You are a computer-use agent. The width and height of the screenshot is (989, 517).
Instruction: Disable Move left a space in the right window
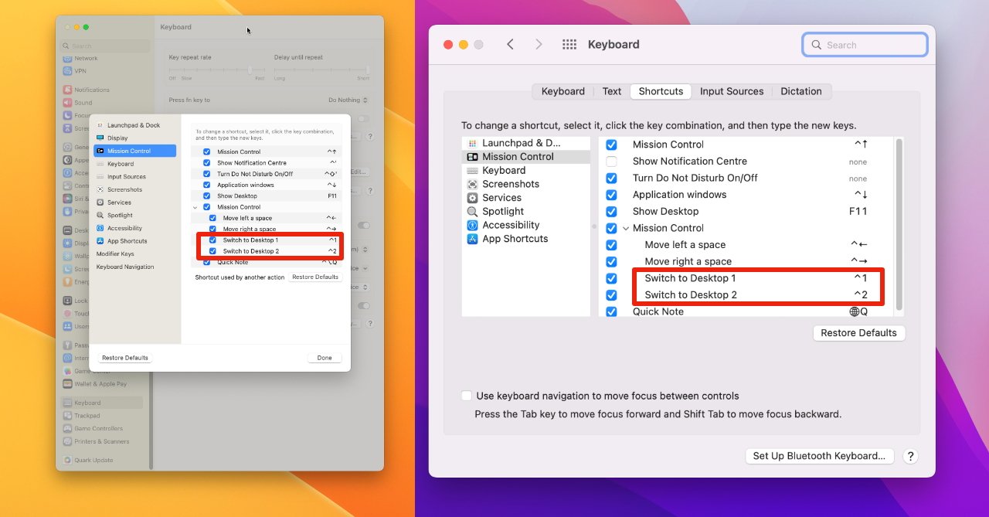[x=611, y=245]
